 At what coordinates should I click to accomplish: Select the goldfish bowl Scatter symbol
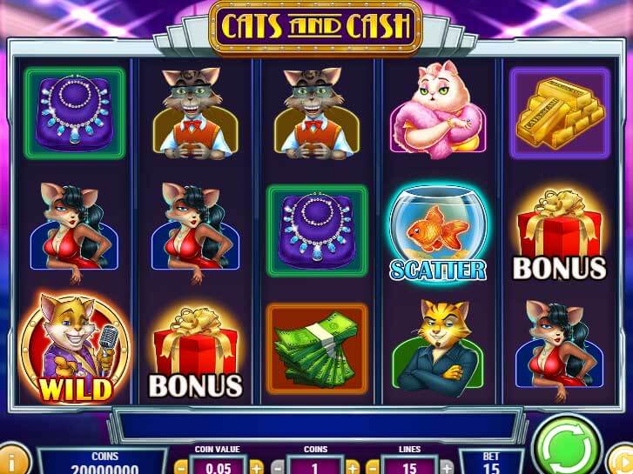(438, 233)
